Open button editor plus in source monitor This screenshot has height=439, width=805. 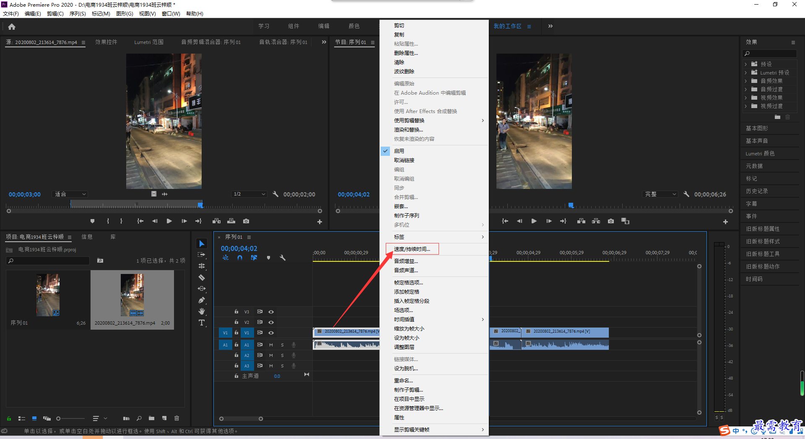(319, 222)
